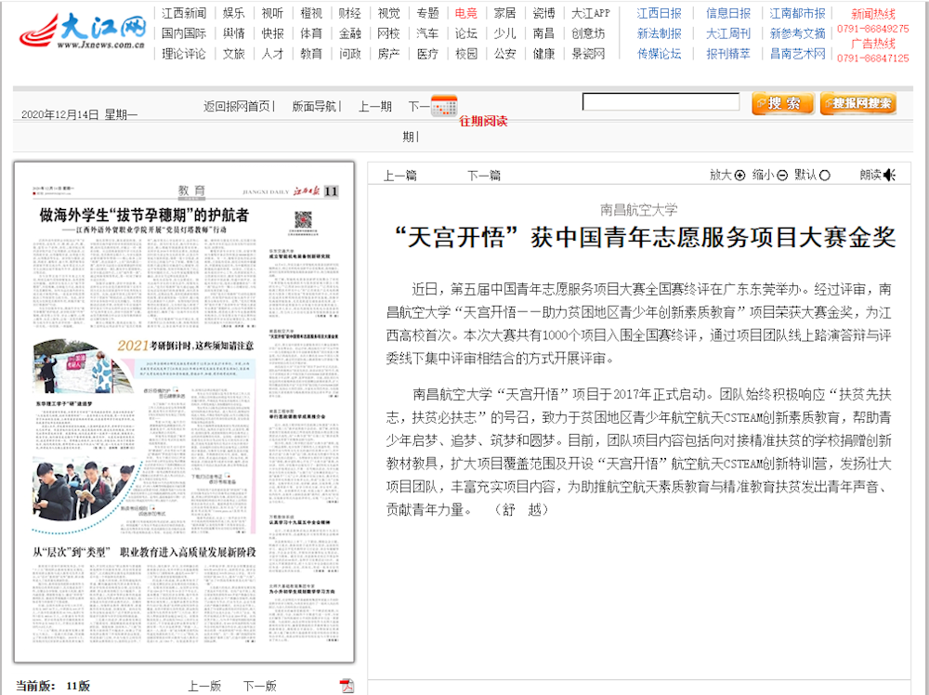Open the 江西日报 link
The image size is (929, 695).
click(659, 13)
